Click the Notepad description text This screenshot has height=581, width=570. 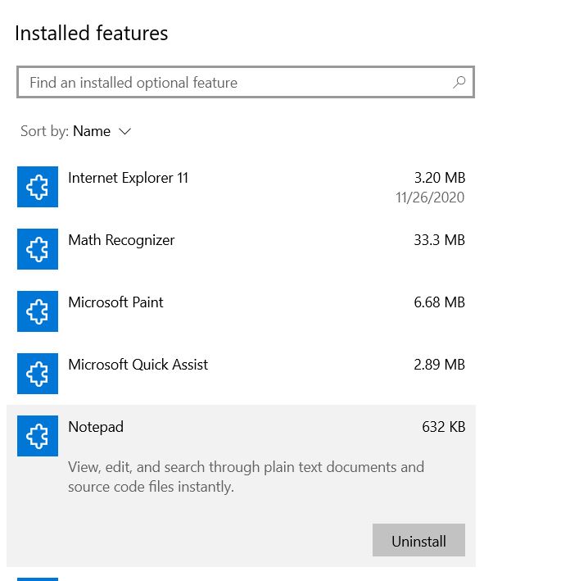tap(246, 477)
